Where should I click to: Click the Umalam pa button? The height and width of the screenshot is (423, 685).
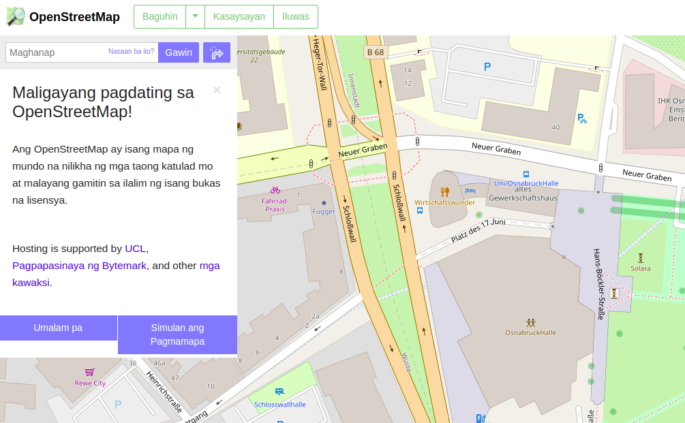58,328
